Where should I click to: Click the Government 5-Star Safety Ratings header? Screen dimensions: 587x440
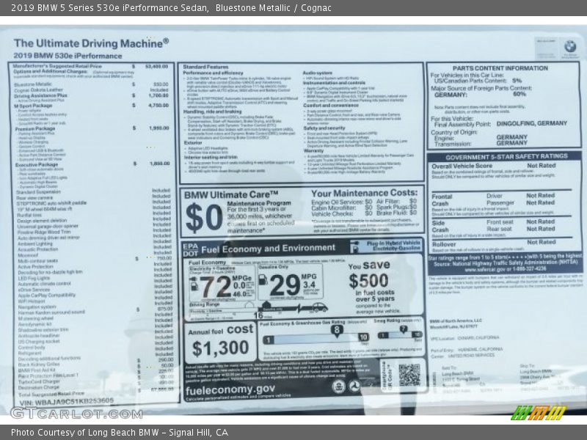pos(506,156)
